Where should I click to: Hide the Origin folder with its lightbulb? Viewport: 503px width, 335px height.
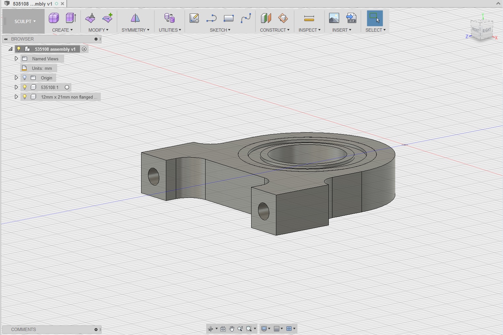coord(25,77)
